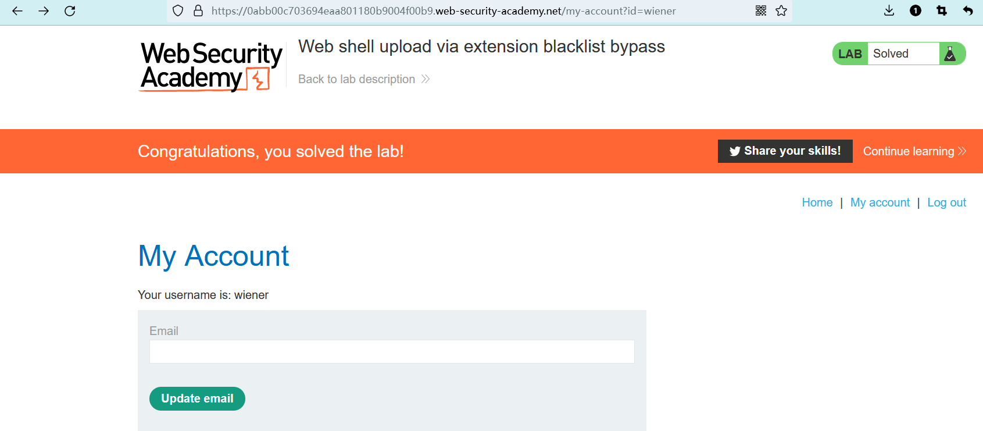This screenshot has width=983, height=431.
Task: Focus the address bar URL
Action: coord(443,11)
